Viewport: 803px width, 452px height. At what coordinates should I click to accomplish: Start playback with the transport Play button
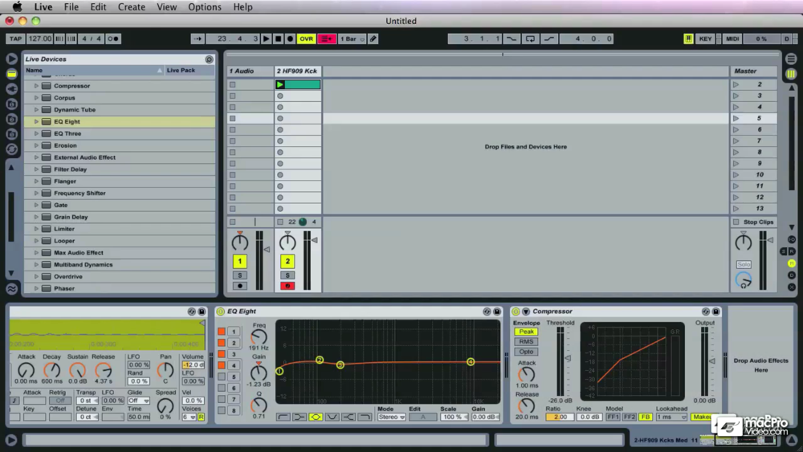(267, 39)
